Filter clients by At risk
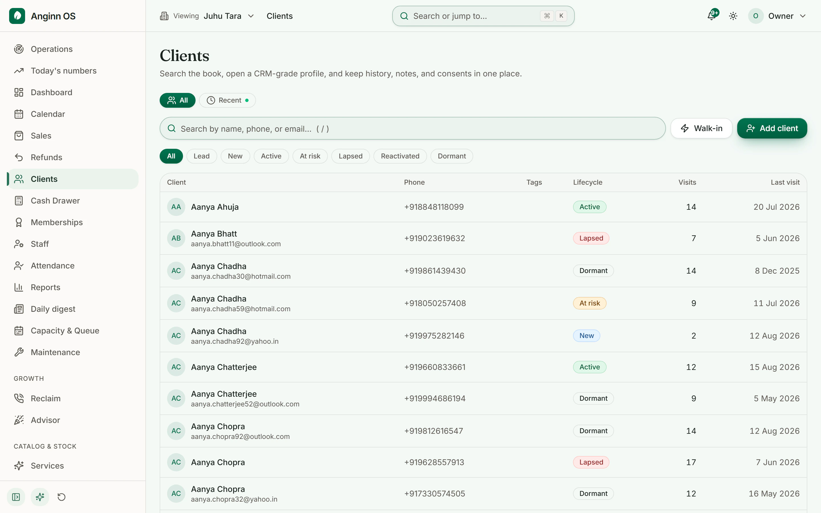This screenshot has height=513, width=821. coord(310,156)
